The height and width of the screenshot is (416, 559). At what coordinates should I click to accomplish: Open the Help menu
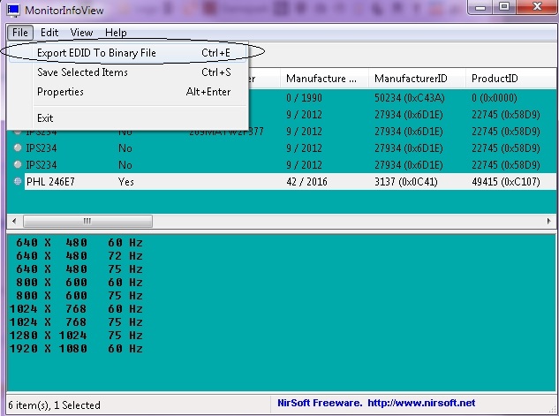point(116,33)
